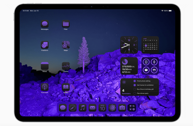This screenshot has height=126, width=193.
Task: Tap the Apple Watch battery circle
Action: click(x=154, y=62)
